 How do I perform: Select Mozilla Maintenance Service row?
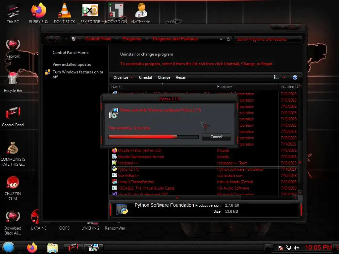pyautogui.click(x=205, y=157)
